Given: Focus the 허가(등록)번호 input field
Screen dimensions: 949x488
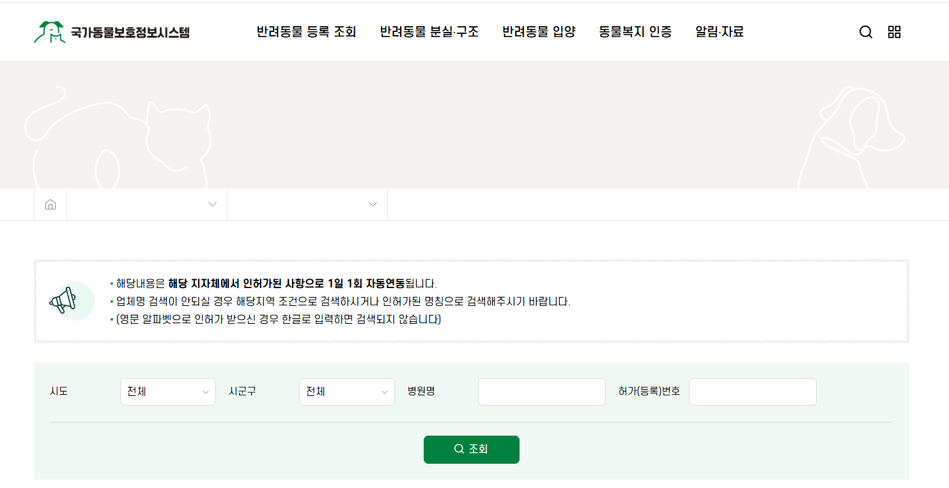Looking at the screenshot, I should tap(753, 392).
